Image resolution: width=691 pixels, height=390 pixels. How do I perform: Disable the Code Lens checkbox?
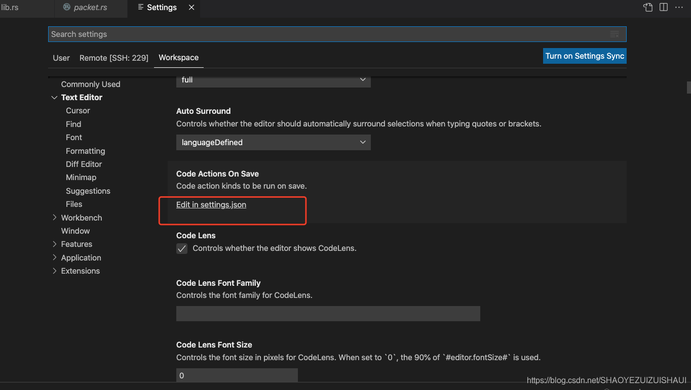click(x=181, y=248)
